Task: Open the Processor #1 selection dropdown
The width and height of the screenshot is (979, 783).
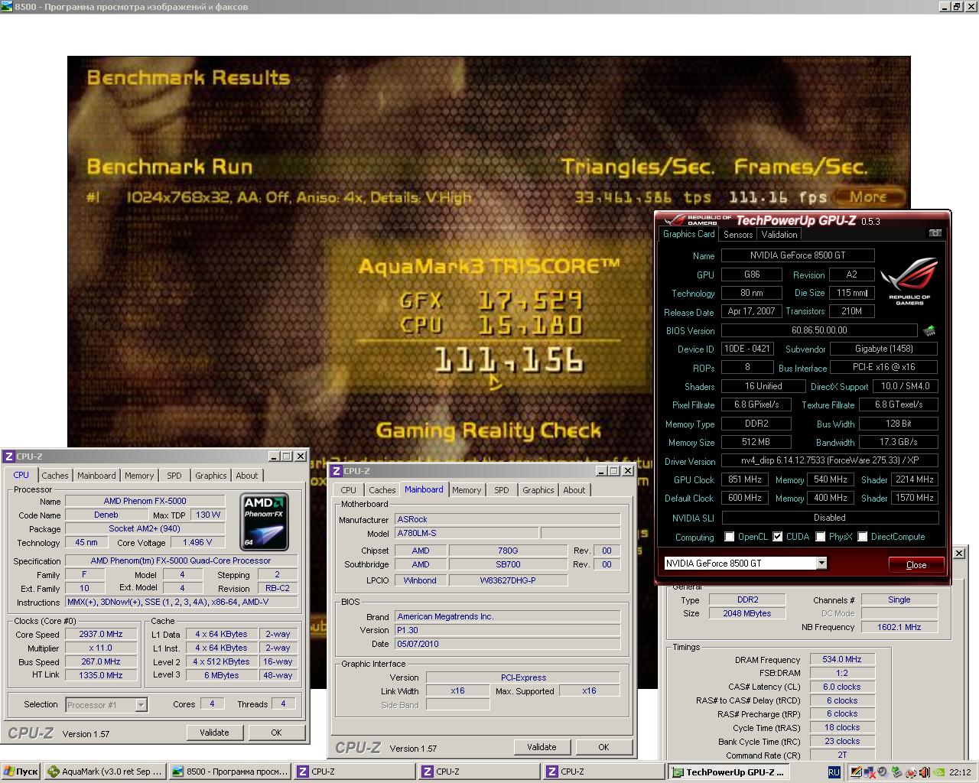Action: [x=141, y=705]
